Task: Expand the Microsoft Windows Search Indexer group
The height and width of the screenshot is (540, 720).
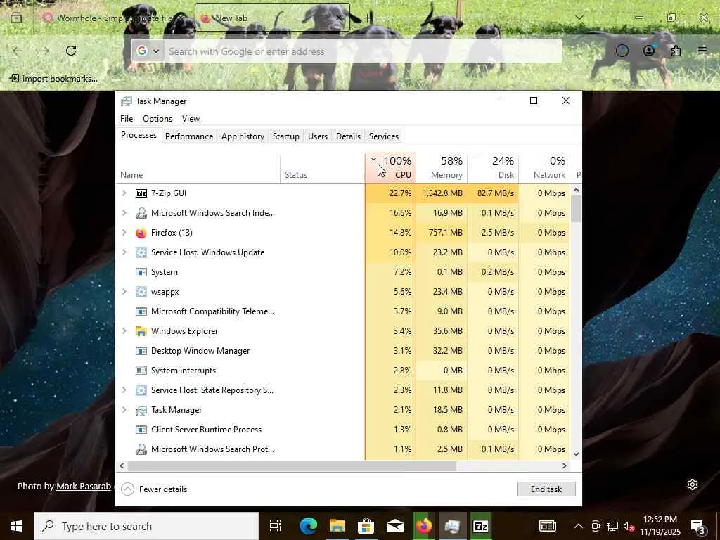Action: click(124, 213)
